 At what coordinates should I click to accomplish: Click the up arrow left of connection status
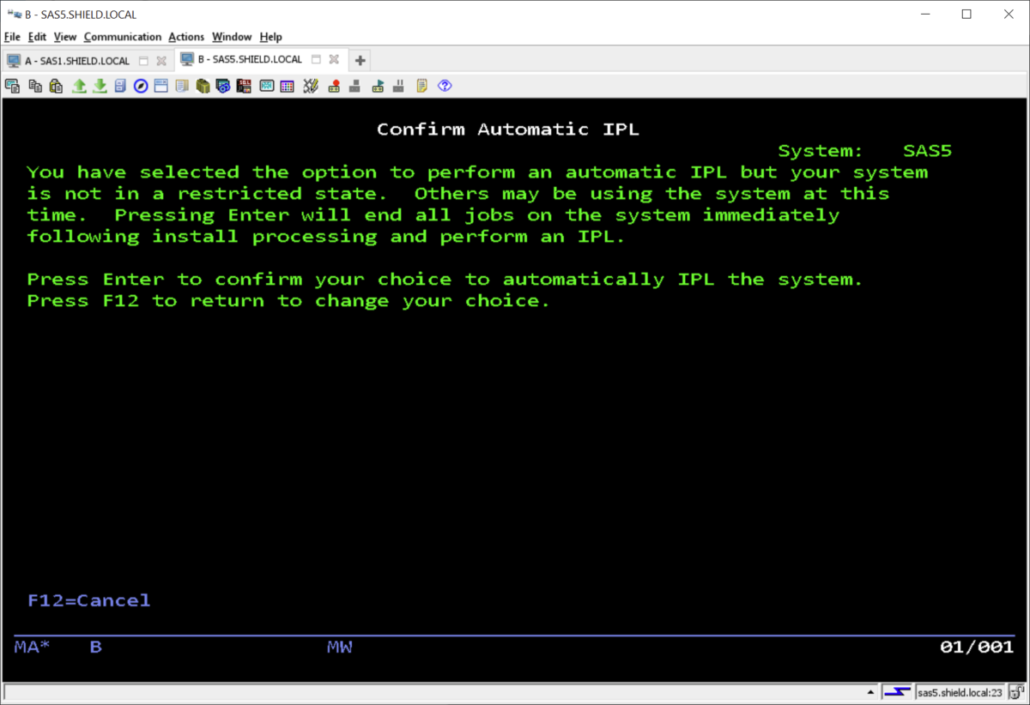pos(870,691)
